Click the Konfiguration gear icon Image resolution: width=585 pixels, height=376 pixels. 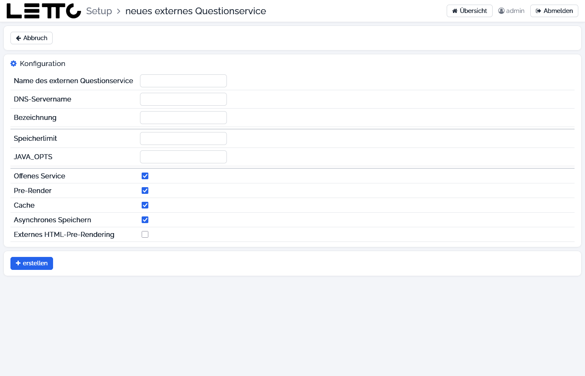click(x=13, y=64)
